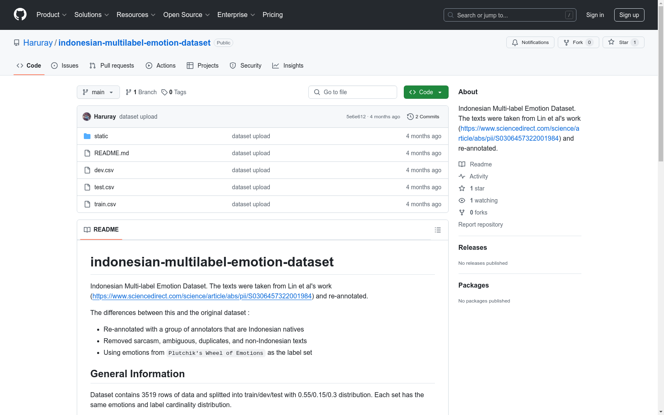Screen dimensions: 664x415
Task: Click the branch icon beside 1 Branch
Action: (x=129, y=92)
